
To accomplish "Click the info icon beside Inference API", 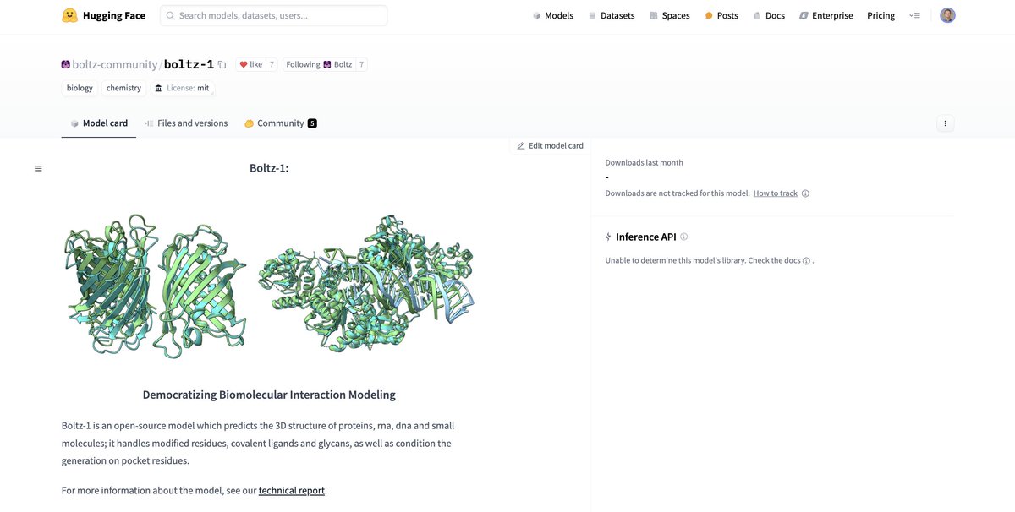I will 684,237.
